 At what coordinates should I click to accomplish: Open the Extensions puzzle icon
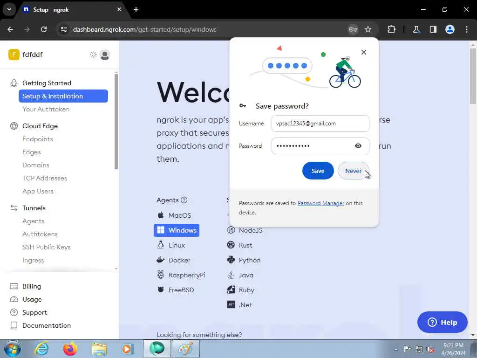[x=391, y=29]
